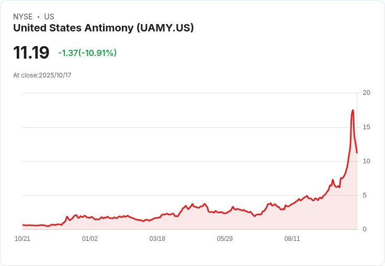385x266 pixels.
Task: Click the 15 value label on y-axis
Action: point(366,127)
